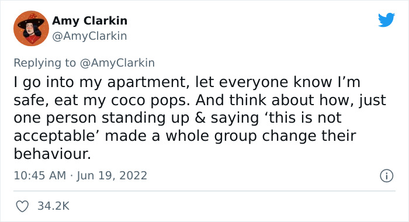Select the tweet's first line about the apartment
The width and height of the screenshot is (409, 222).
point(187,82)
